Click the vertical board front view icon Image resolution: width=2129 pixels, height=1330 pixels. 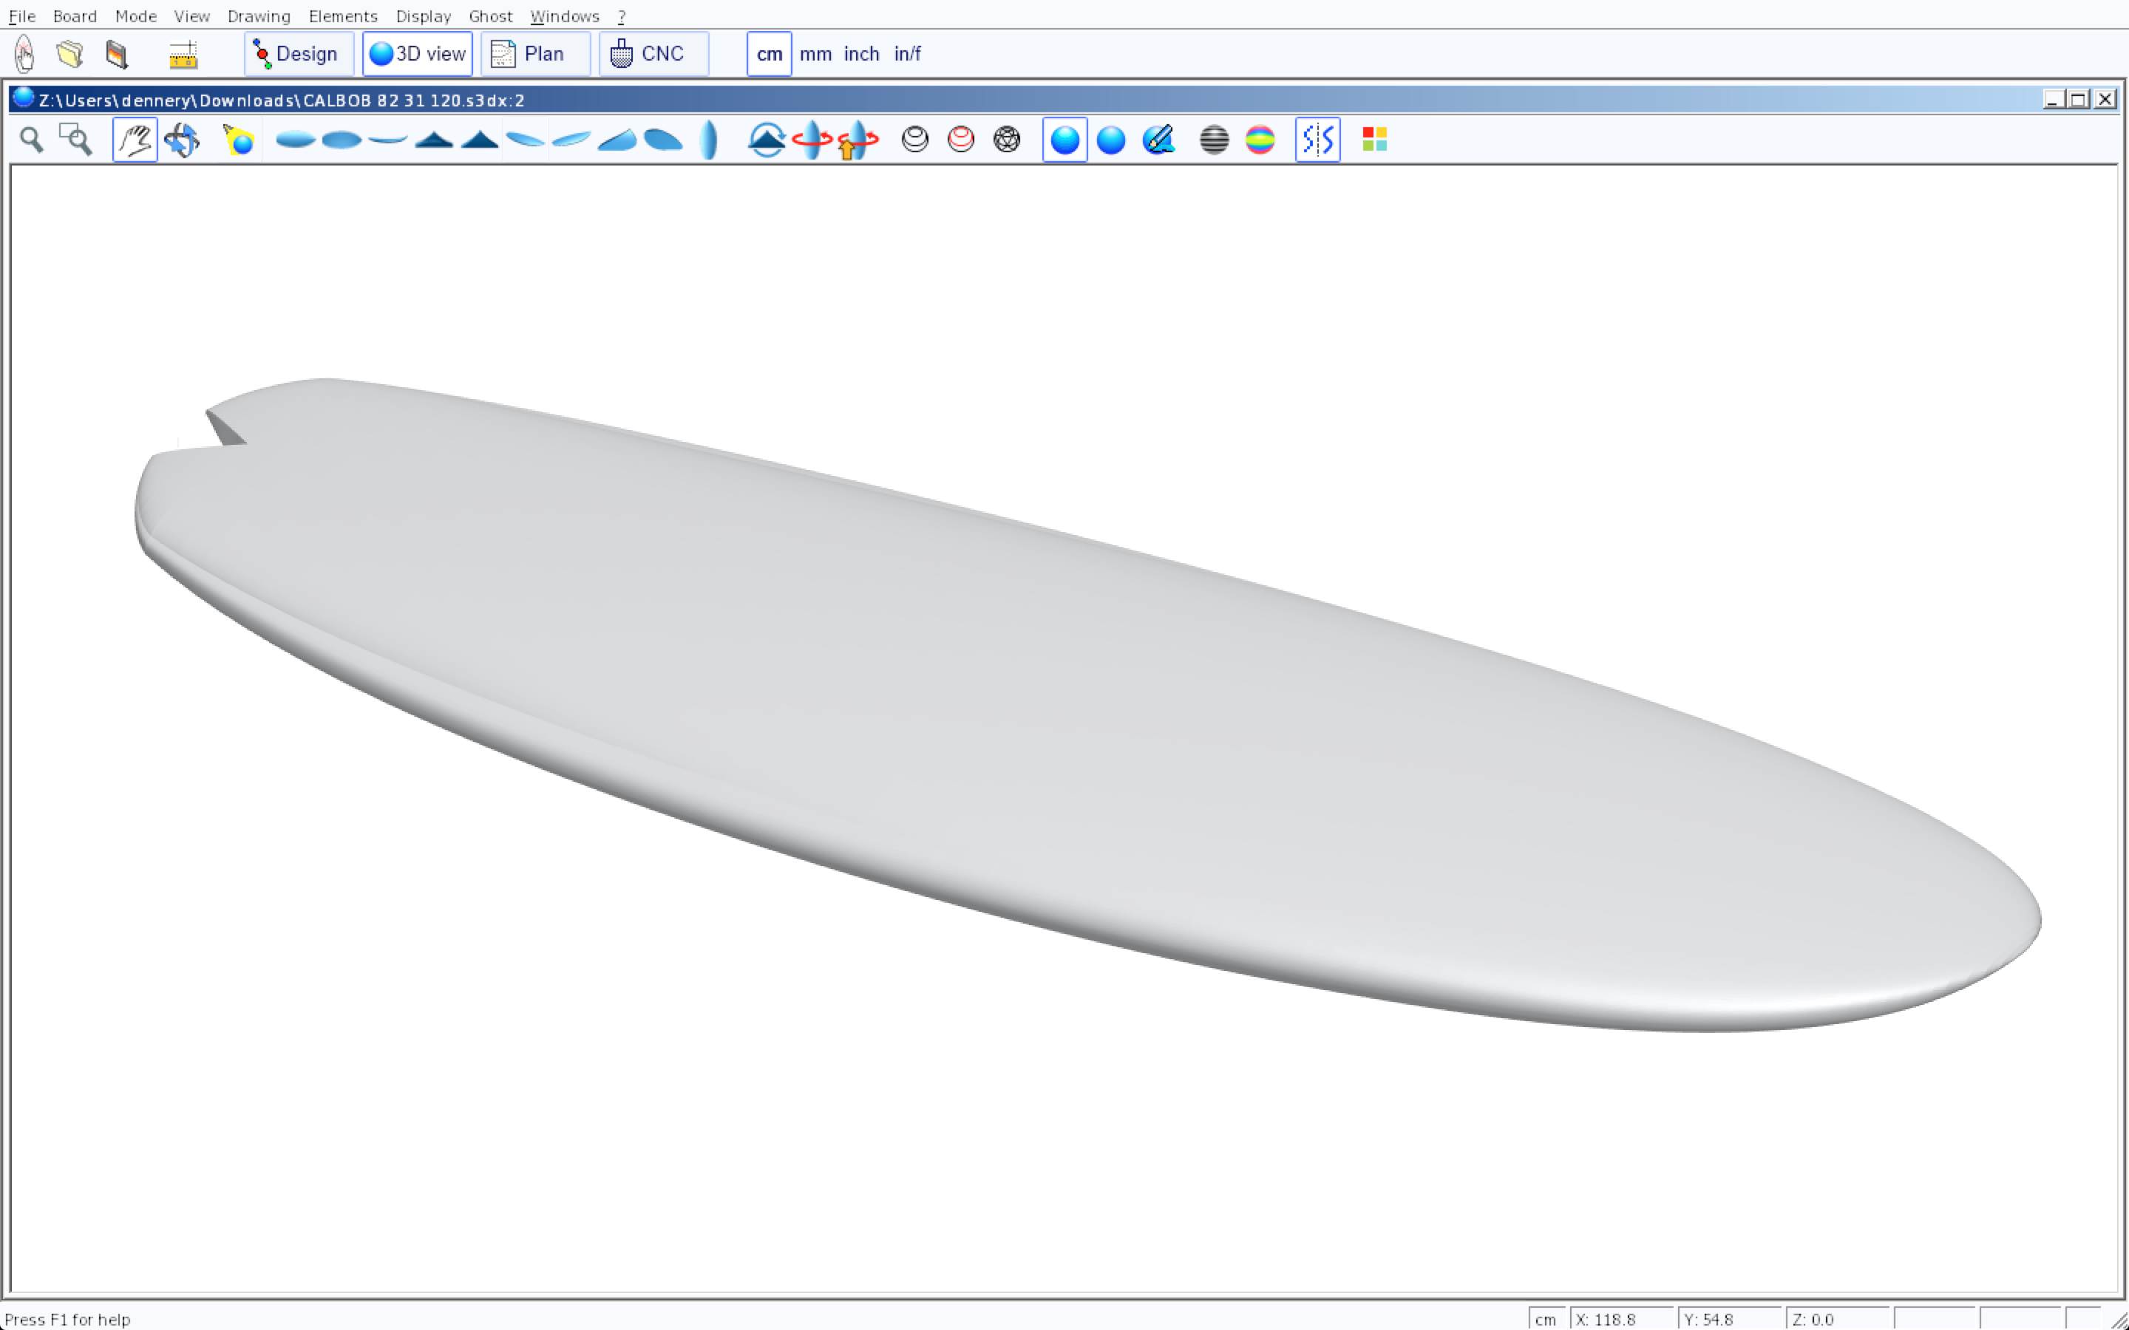[x=708, y=140]
